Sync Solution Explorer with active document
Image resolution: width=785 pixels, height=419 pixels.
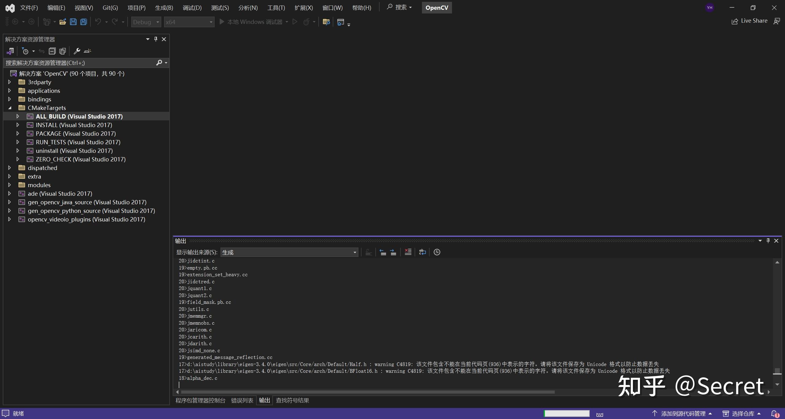click(x=42, y=51)
